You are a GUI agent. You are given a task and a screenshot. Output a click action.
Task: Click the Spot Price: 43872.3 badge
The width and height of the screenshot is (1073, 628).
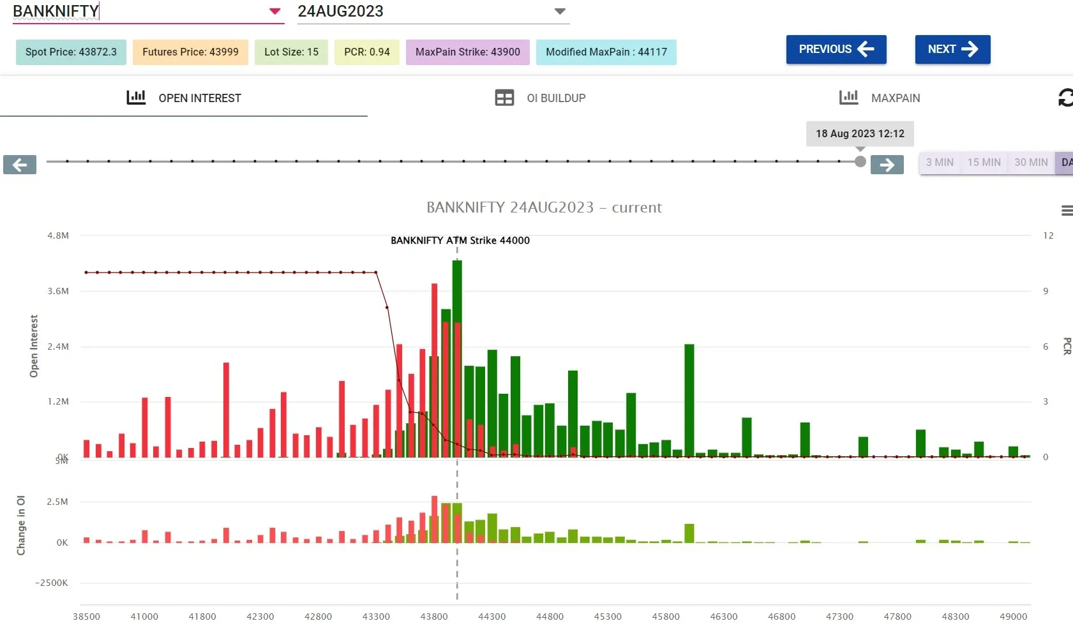[71, 52]
